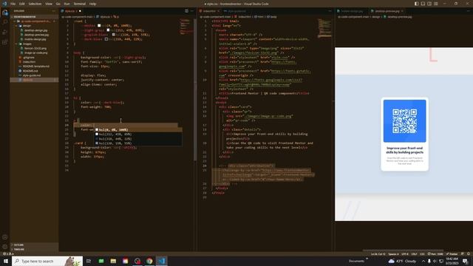Click the QR code card in image preview
The image size is (473, 266).
[404, 134]
